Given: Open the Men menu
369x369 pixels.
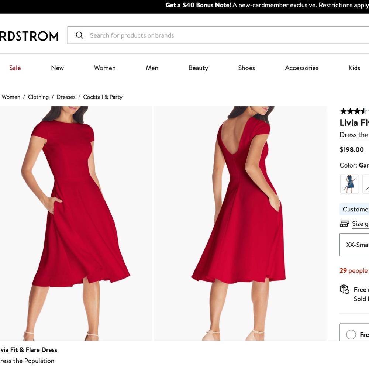Looking at the screenshot, I should coord(152,68).
